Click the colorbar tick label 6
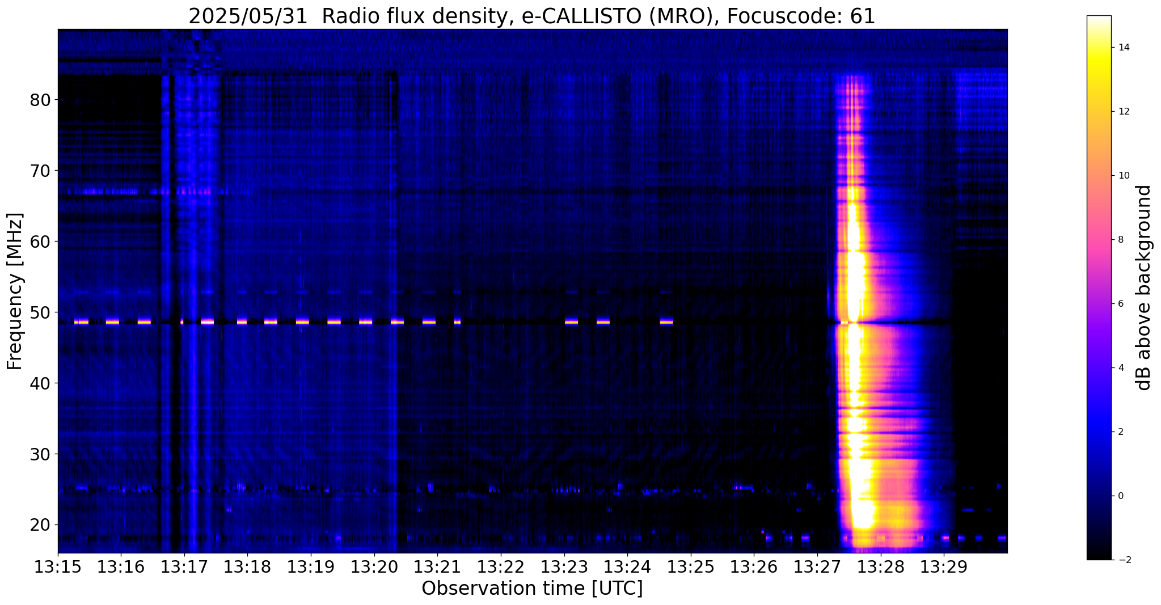Image resolution: width=1161 pixels, height=605 pixels. coord(1120,304)
